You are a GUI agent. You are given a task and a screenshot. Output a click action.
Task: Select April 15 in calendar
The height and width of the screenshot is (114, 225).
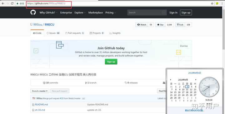[x=175, y=92]
